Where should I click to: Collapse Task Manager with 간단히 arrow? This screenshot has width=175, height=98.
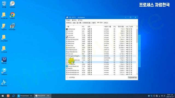pos(67,77)
